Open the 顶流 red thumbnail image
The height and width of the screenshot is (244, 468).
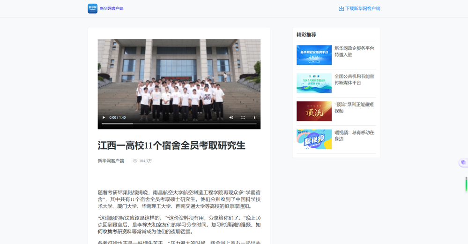(x=314, y=111)
